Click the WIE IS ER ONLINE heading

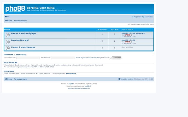[x=10, y=63]
